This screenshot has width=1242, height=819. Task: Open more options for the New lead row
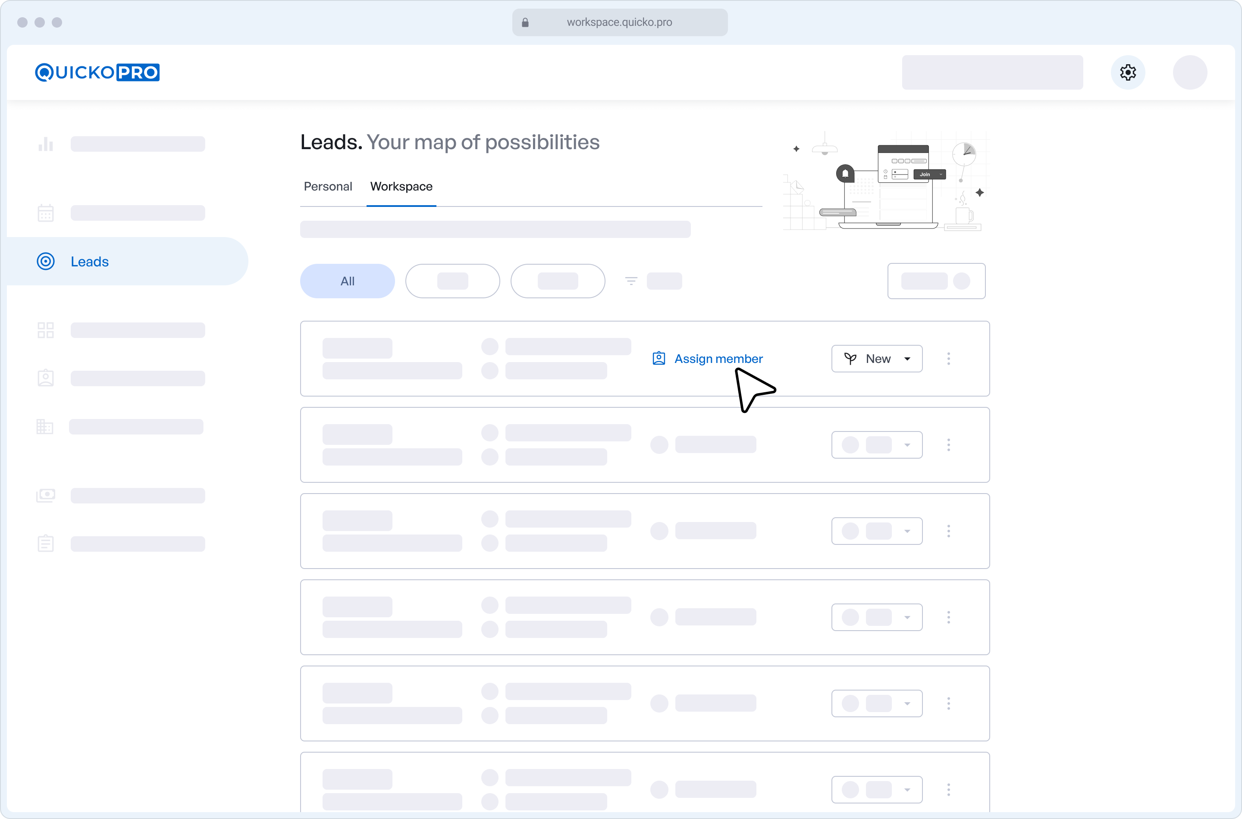(948, 358)
